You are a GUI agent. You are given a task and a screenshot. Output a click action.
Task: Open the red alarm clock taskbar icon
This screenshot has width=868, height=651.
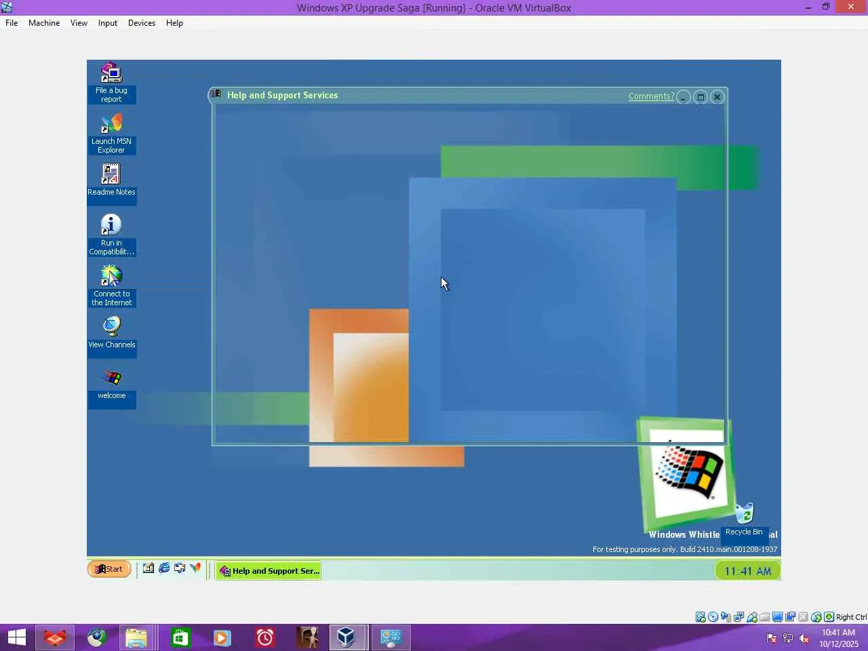tap(264, 637)
